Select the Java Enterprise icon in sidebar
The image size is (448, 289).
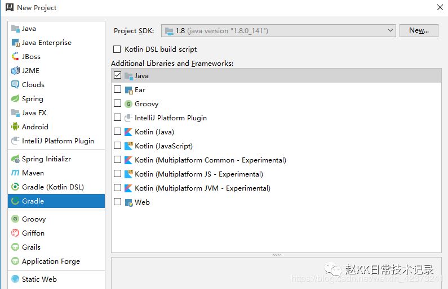click(15, 43)
